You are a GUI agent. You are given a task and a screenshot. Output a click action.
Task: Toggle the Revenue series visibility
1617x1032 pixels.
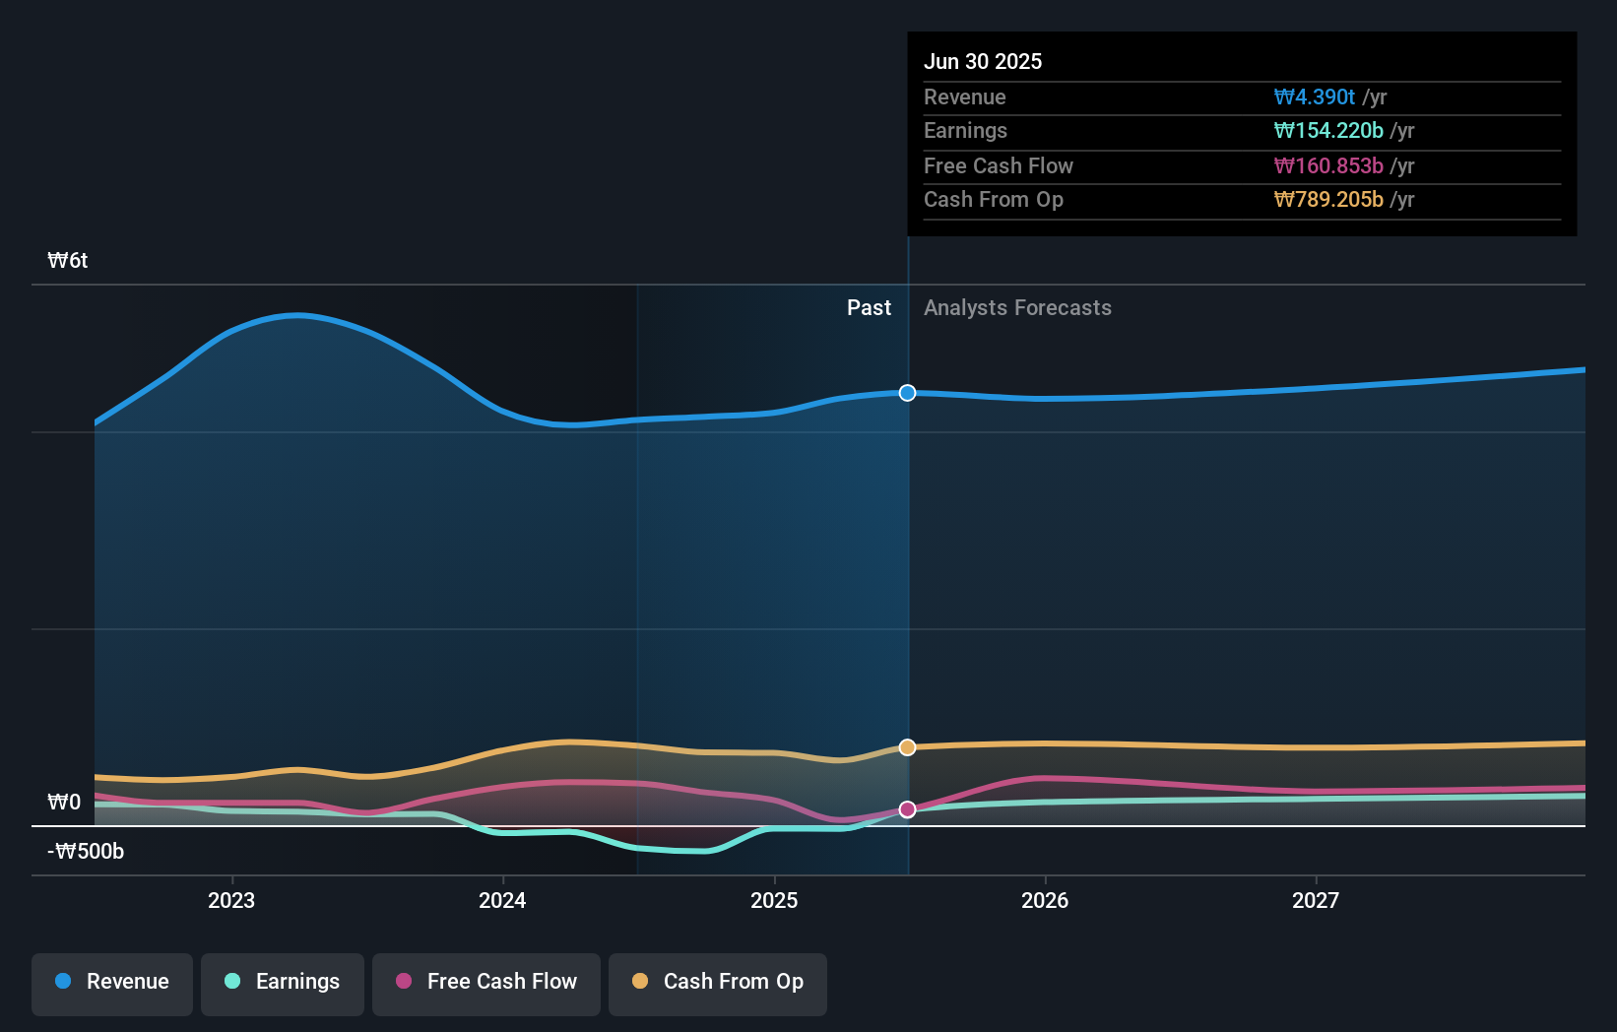pyautogui.click(x=111, y=983)
